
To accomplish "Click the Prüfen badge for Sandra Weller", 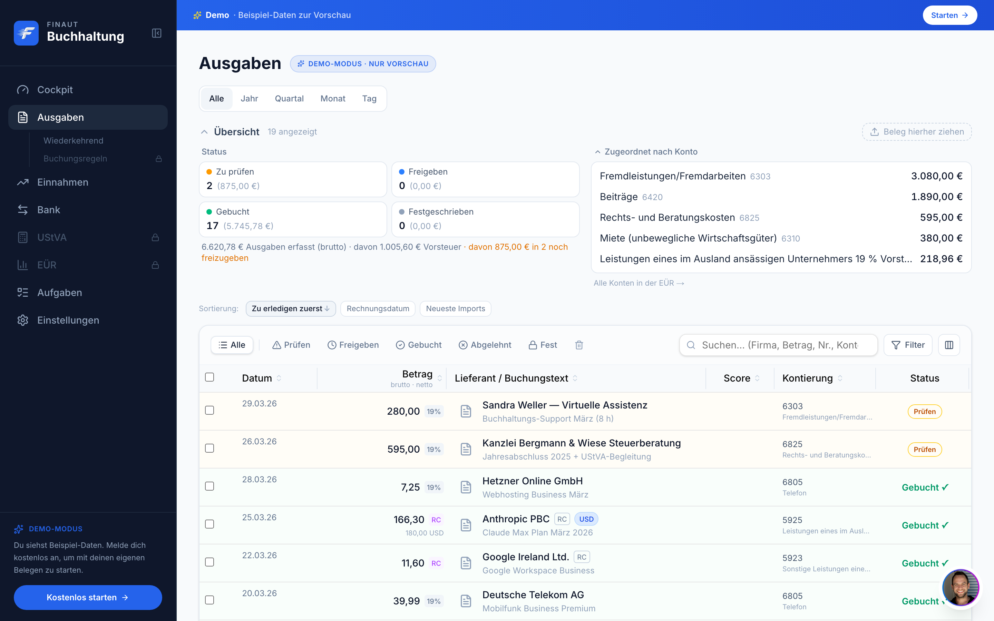I will 925,412.
